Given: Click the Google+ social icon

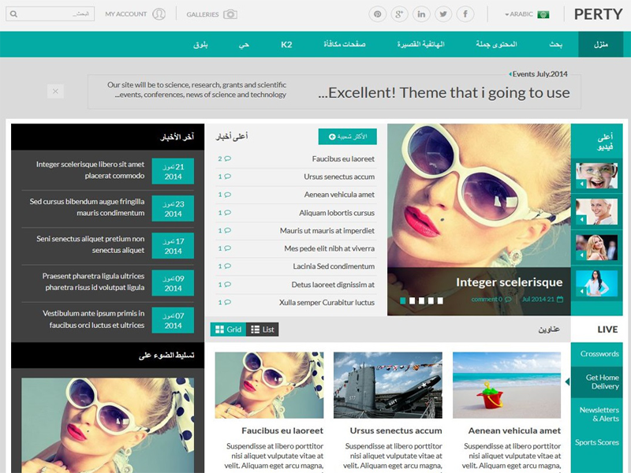Looking at the screenshot, I should point(398,13).
